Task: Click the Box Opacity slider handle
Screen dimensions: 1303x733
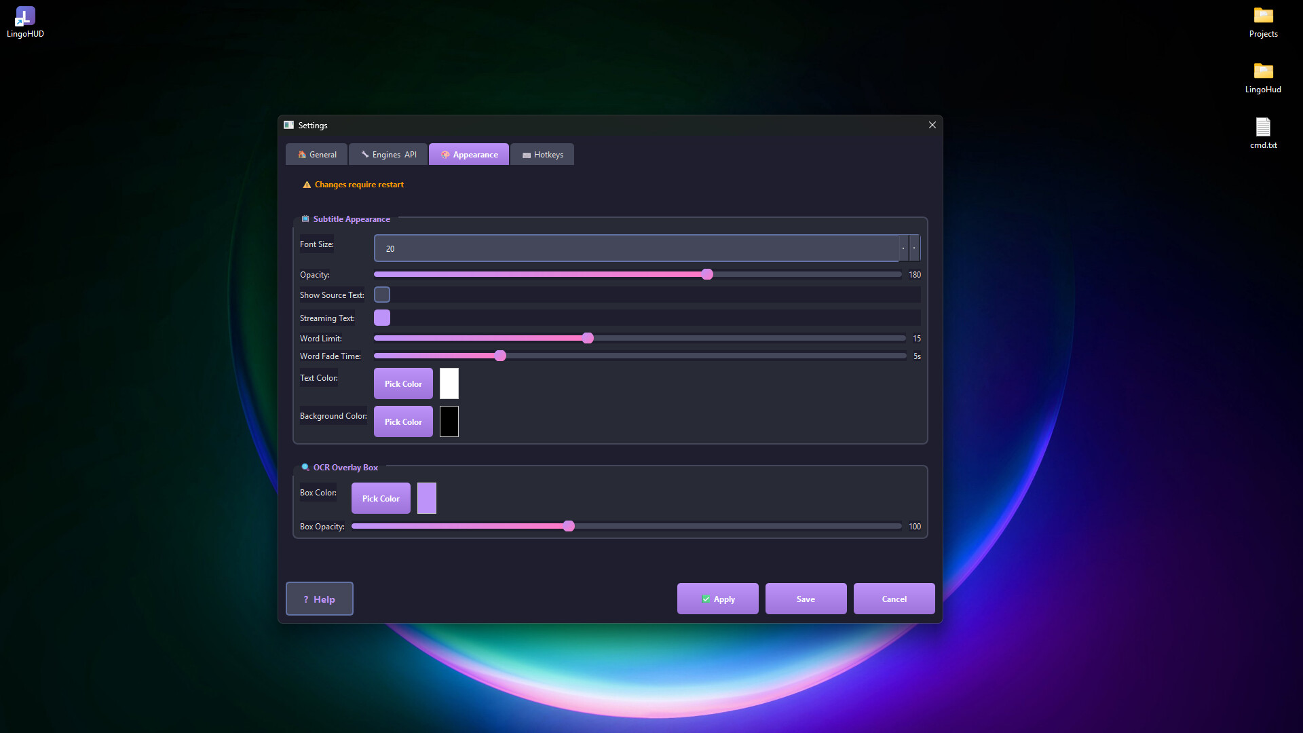Action: (x=569, y=526)
